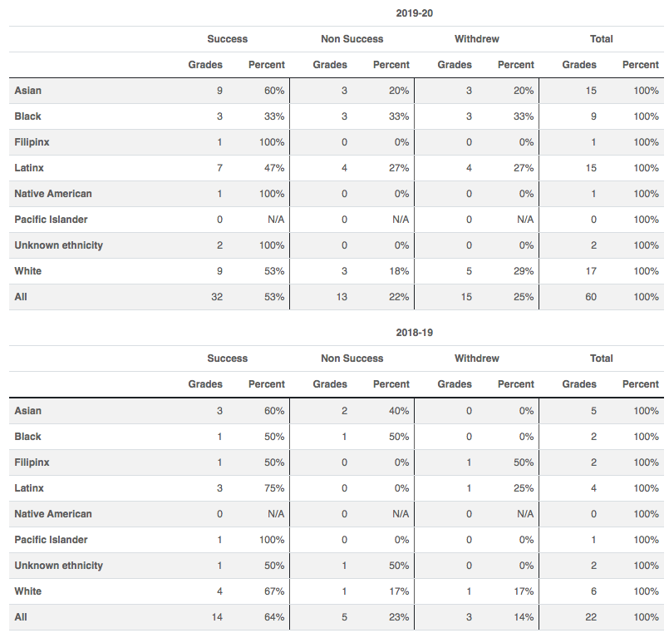The image size is (669, 638).
Task: Select the Success header in 2019-20 table
Action: (x=227, y=39)
